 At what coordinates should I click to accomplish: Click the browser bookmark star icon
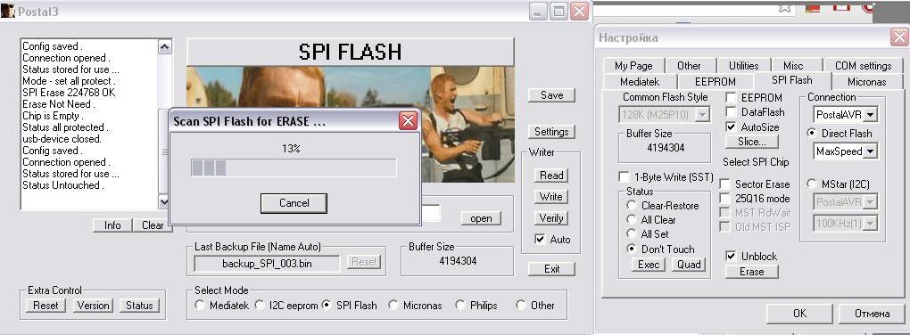[x=784, y=7]
